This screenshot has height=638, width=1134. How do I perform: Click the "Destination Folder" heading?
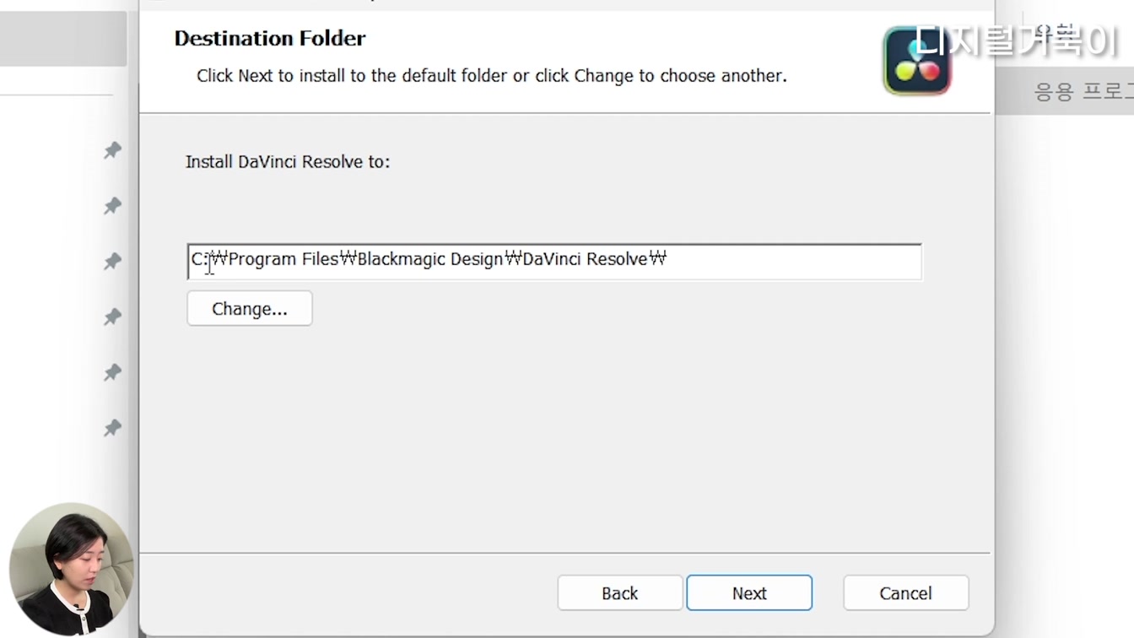point(270,38)
